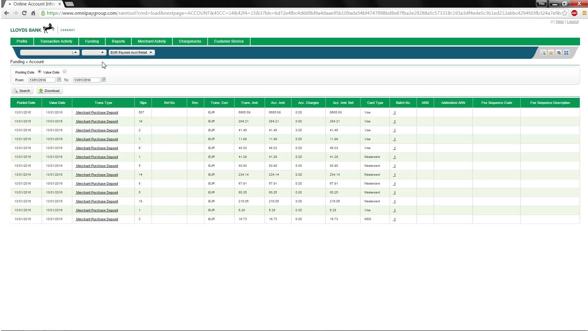This screenshot has width=588, height=331.
Task: Open the Funding menu
Action: pos(92,41)
